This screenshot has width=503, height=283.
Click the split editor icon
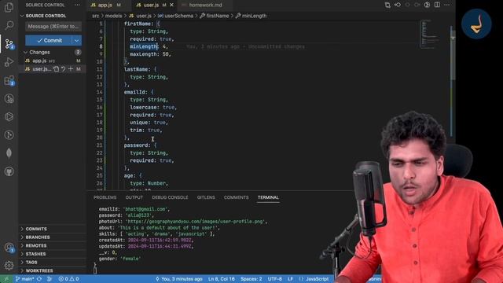437,5
